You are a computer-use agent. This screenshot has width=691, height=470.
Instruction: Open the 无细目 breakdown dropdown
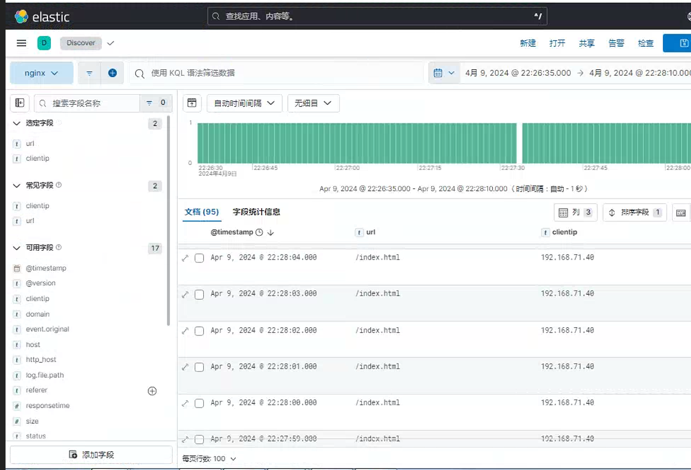click(313, 103)
